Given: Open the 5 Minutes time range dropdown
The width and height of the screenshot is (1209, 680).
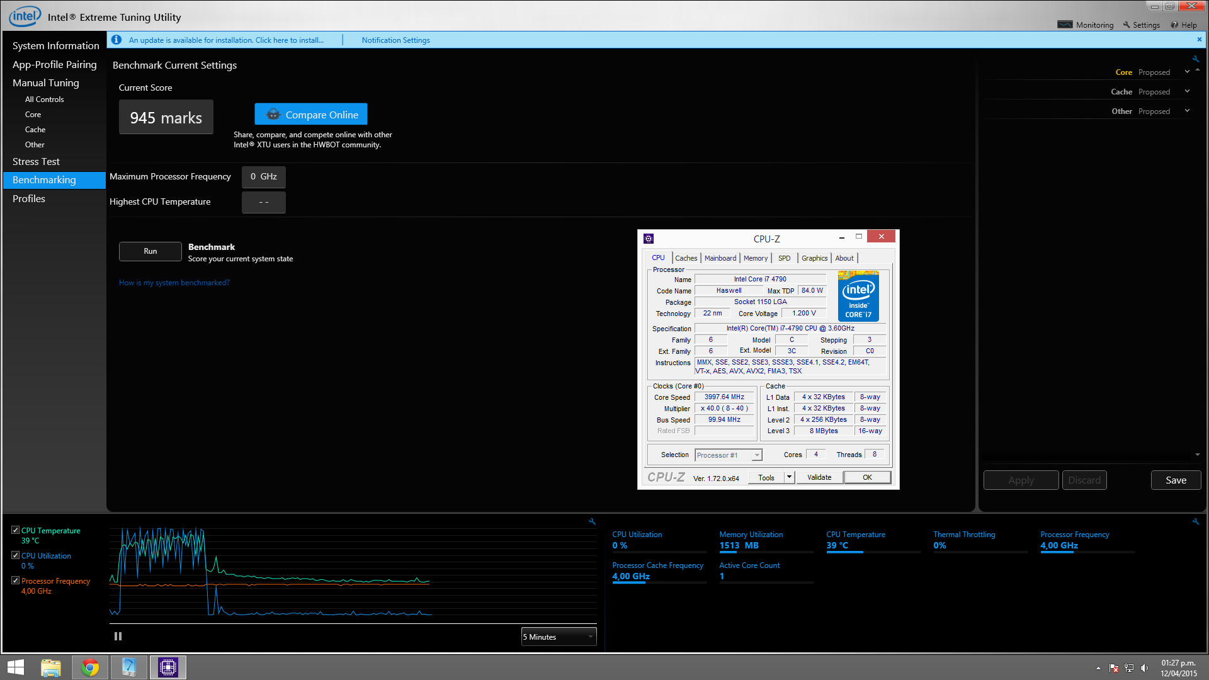Looking at the screenshot, I should pos(559,637).
